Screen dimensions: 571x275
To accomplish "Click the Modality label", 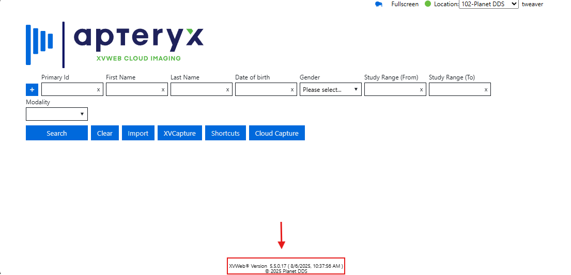I will pos(38,102).
